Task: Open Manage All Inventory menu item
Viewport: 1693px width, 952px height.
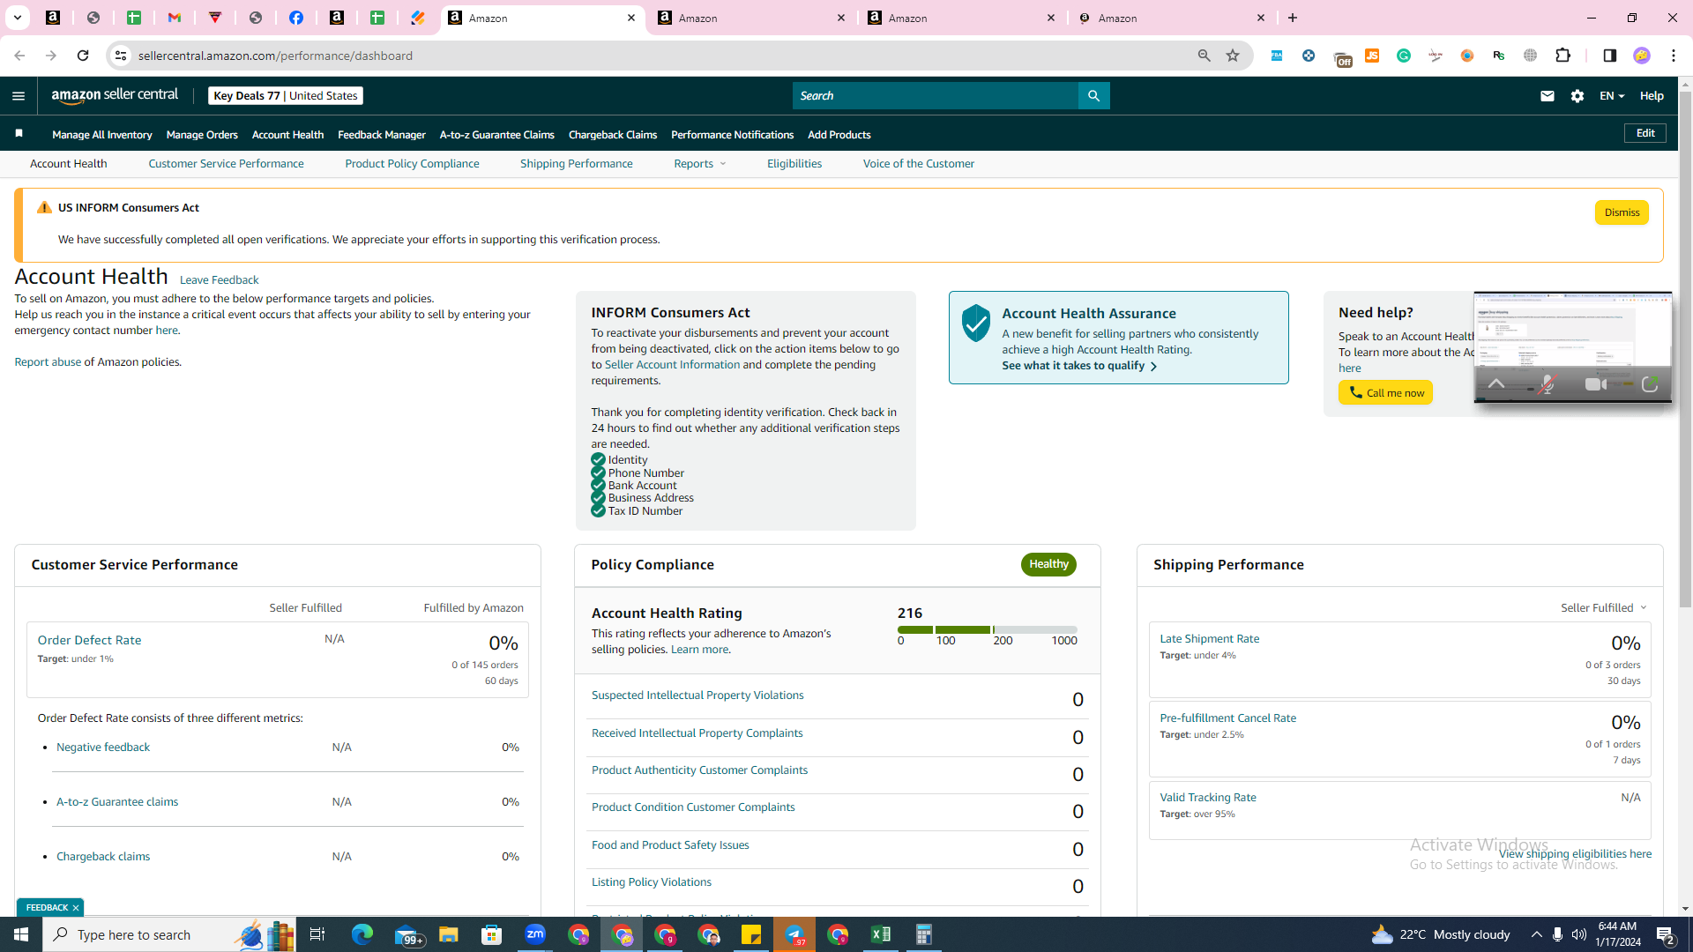Action: click(101, 135)
